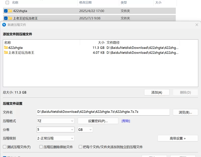Expand 高级设置 » options
201x157 pixels.
178,138
